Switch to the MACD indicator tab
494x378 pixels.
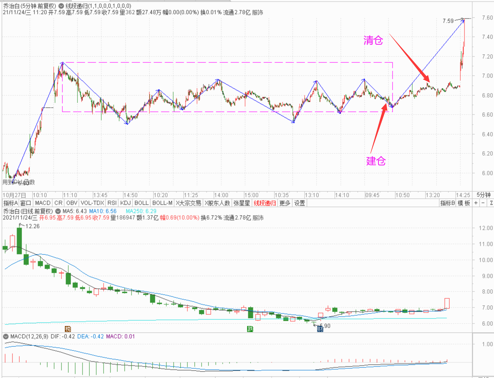[x=43, y=203]
